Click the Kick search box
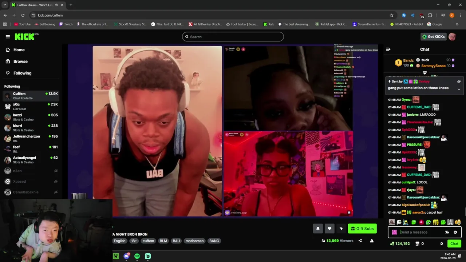This screenshot has width=466, height=262. coord(233,37)
